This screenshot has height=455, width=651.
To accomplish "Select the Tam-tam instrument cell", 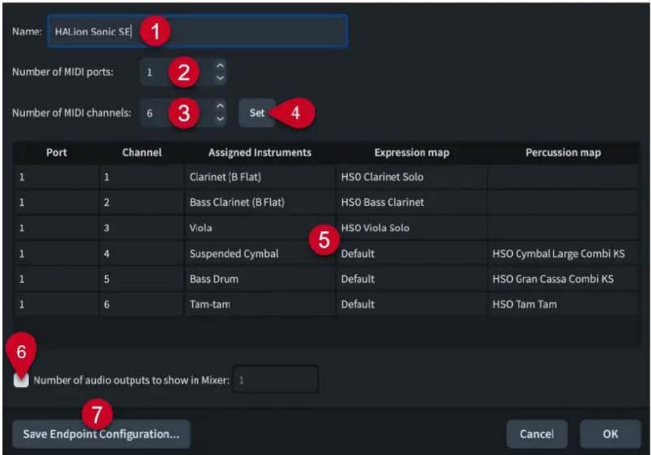I will [260, 304].
